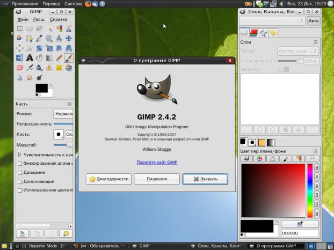Open the Режим dropdown in Кисть options
Screen dimensions: 334x250
click(x=63, y=114)
